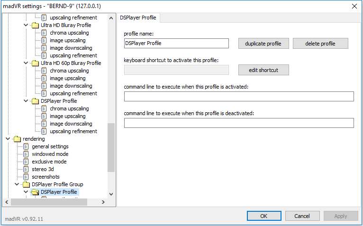Click the horizontal tree scrollbar thumb
363x226 pixels.
point(49,202)
